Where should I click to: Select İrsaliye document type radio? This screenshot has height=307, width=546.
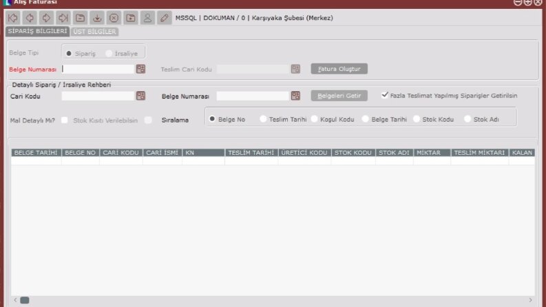point(109,53)
